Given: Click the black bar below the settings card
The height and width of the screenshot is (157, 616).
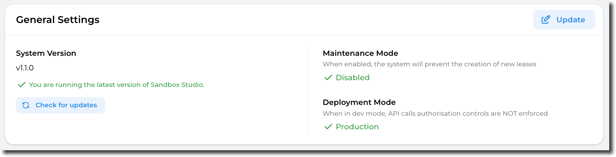Looking at the screenshot, I should pos(306,154).
